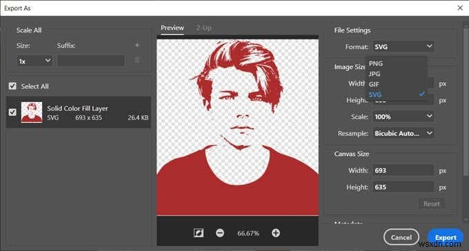The width and height of the screenshot is (469, 251).
Task: Close the Export As dialog
Action: [x=460, y=8]
